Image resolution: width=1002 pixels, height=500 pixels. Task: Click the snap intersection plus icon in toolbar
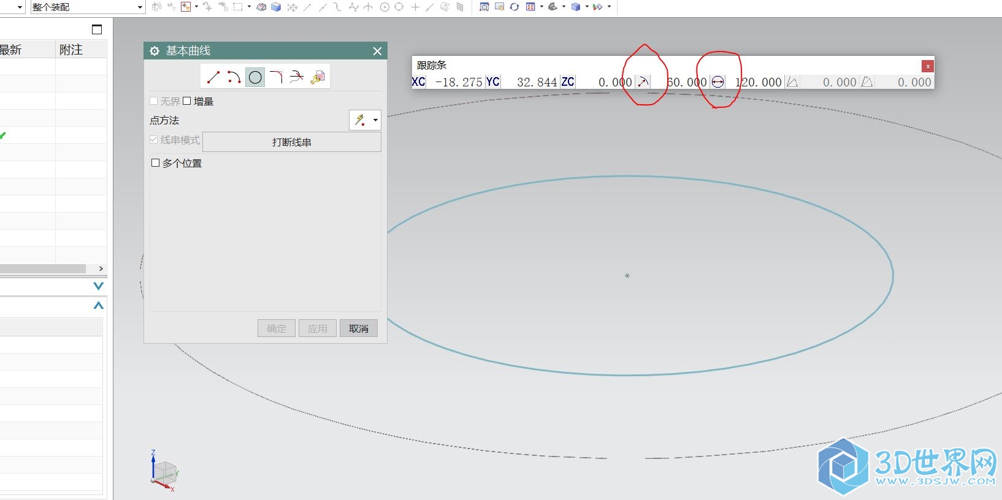[x=415, y=7]
